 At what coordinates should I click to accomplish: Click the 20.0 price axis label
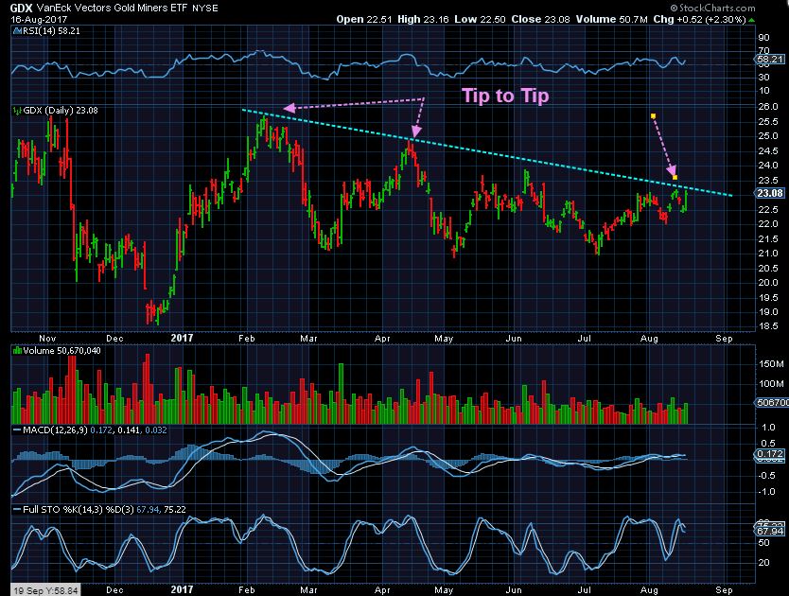coord(768,283)
